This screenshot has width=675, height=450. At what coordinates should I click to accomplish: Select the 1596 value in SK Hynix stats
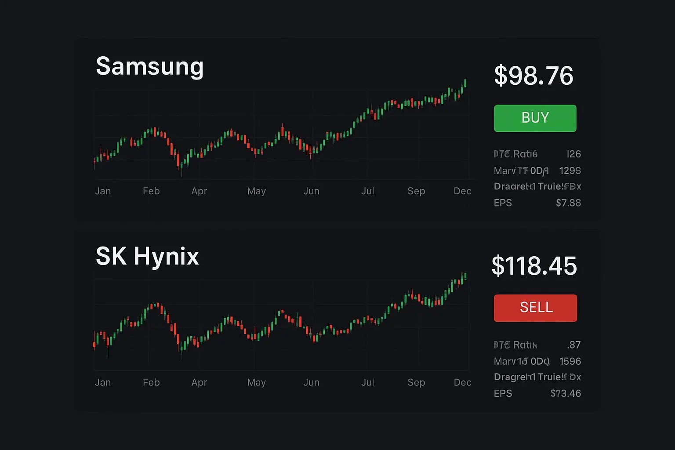pos(570,361)
